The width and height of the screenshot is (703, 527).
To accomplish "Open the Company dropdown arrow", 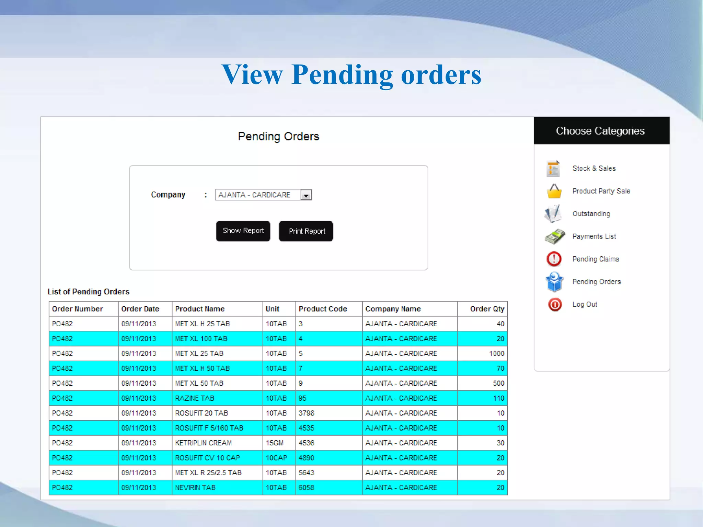I will (306, 195).
